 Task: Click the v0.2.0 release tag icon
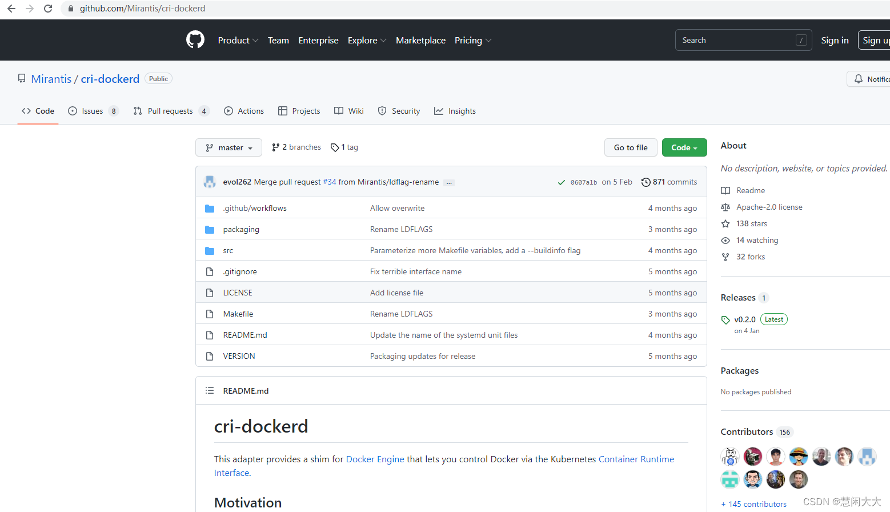[x=725, y=320]
